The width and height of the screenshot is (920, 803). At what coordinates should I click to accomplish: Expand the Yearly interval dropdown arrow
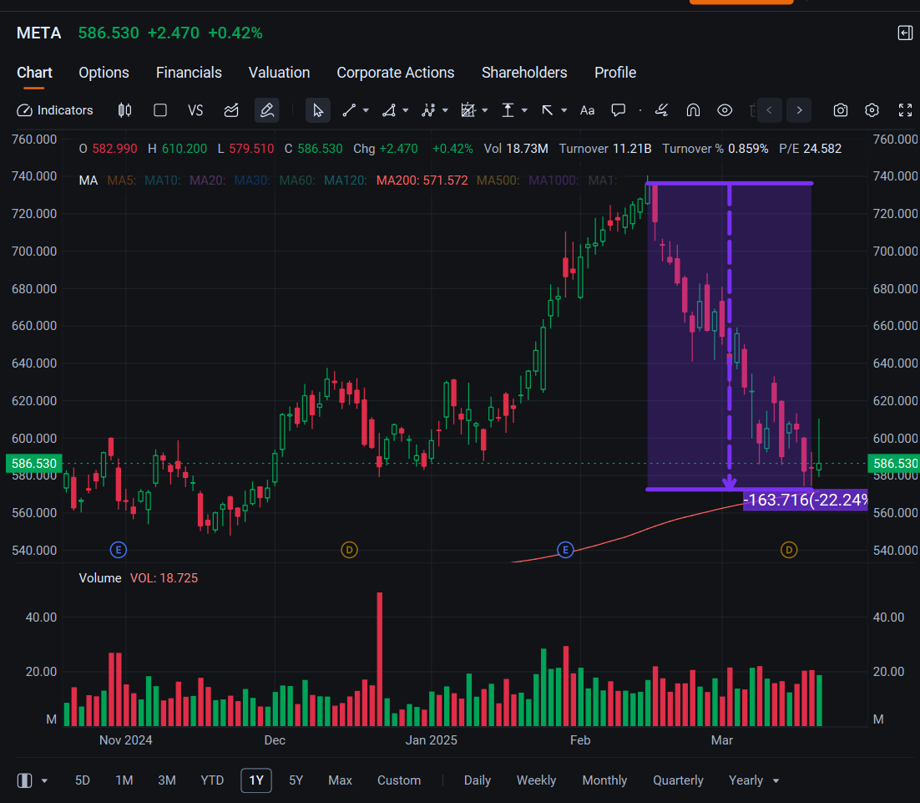pos(776,780)
